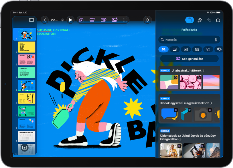The height and width of the screenshot is (168, 233).
Task: Open the Pic... title dropdown chevron
Action: click(63, 20)
